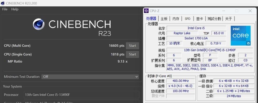This screenshot has width=258, height=103.
Task: Click the 总线速度 value 100.00 MHz
Action: [x=181, y=91]
